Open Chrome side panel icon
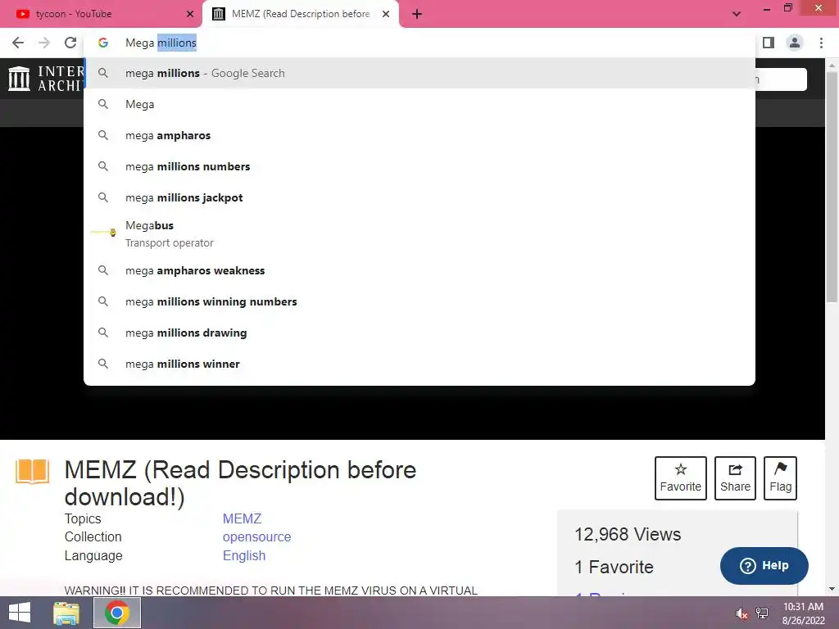Screen dimensions: 839x629 pyautogui.click(x=769, y=43)
